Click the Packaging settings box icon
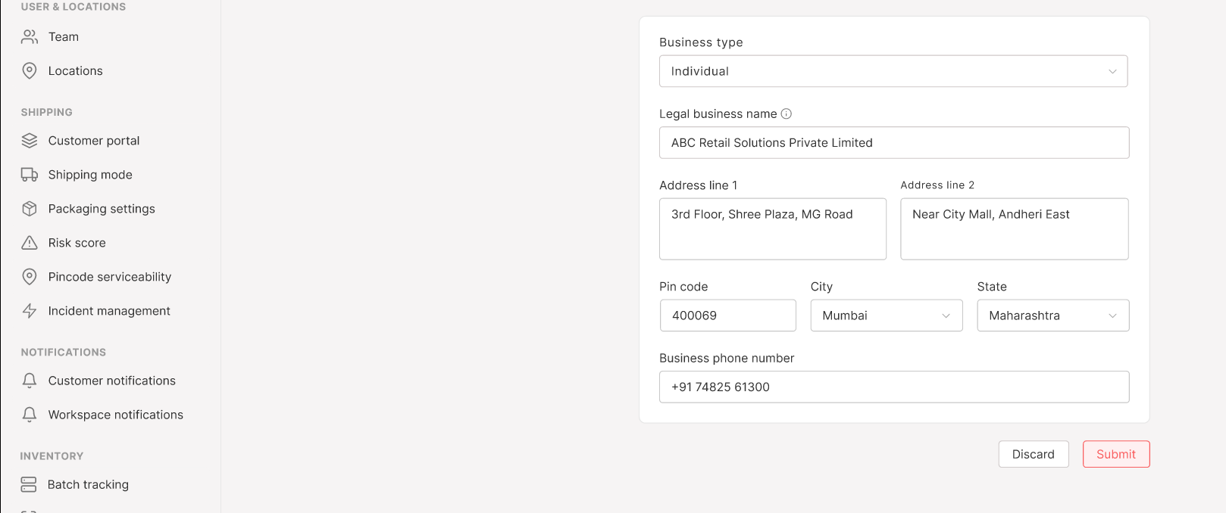Screen dimensions: 1226x513 [x=30, y=209]
